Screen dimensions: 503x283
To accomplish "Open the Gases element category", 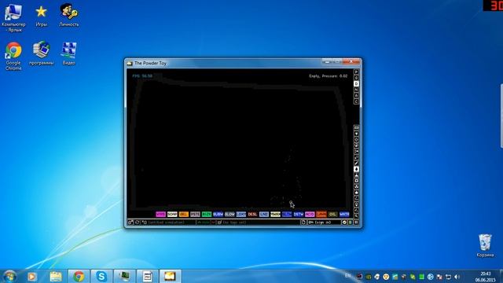I will (x=356, y=163).
